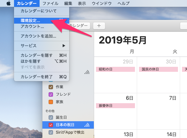This screenshot has height=138, width=187.
Task: Quit via カレンダーを終了
Action: click(42, 77)
